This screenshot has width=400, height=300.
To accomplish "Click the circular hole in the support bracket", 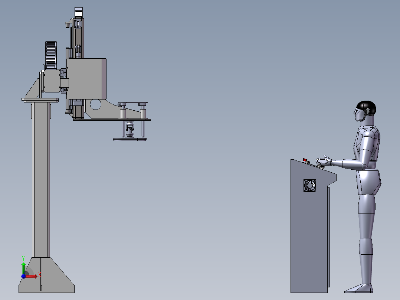I will click(x=95, y=105).
